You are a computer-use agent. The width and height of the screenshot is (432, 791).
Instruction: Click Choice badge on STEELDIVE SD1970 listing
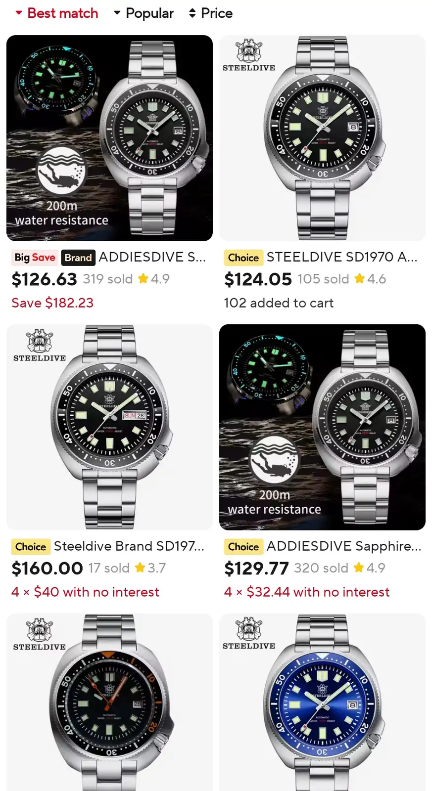243,258
